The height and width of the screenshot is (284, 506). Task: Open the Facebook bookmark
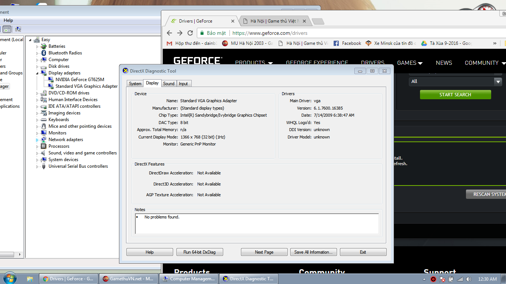click(x=347, y=43)
